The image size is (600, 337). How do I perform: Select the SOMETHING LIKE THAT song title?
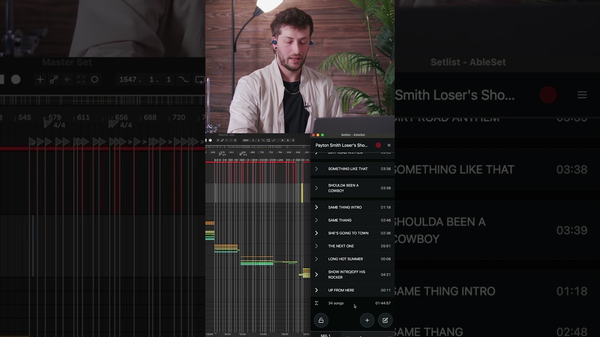348,169
